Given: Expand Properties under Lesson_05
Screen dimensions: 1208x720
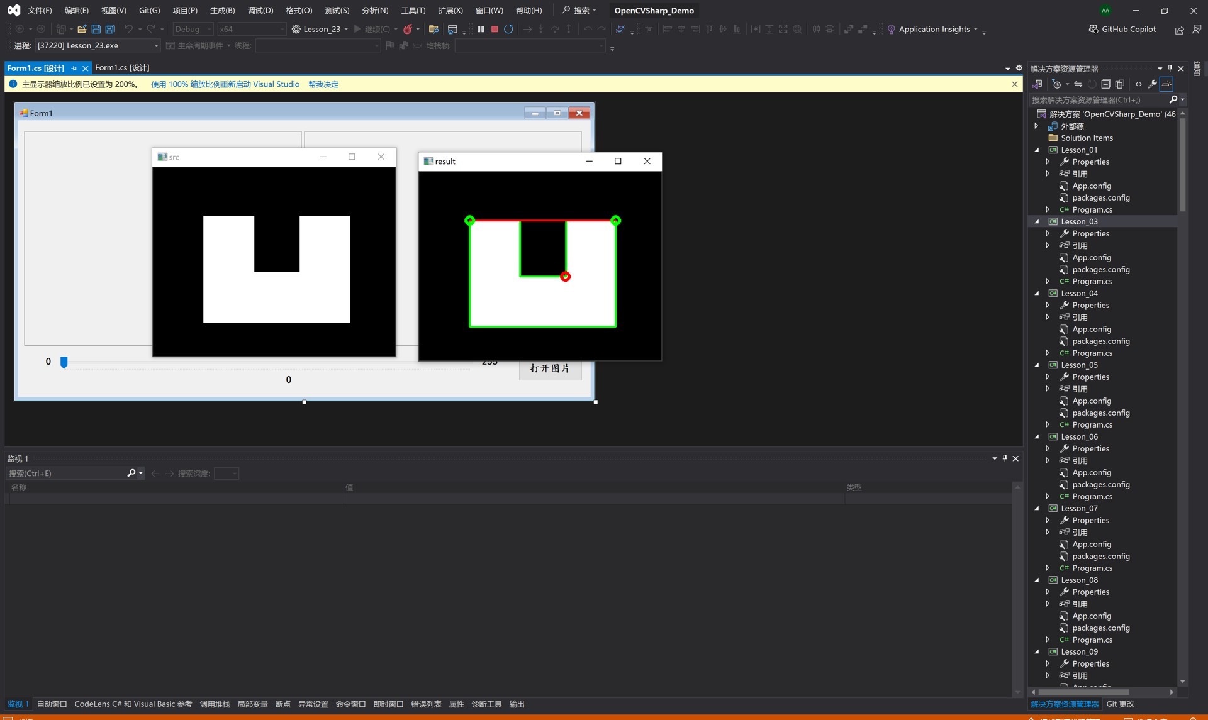Looking at the screenshot, I should click(x=1048, y=377).
